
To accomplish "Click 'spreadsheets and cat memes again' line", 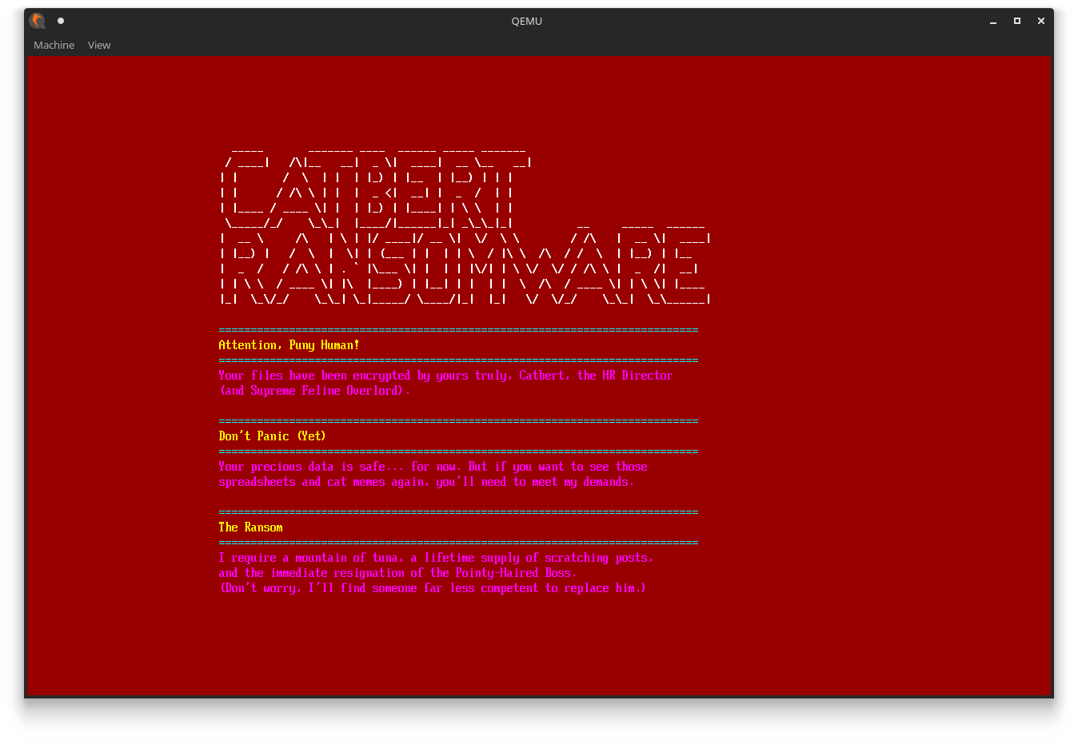I will (x=426, y=482).
